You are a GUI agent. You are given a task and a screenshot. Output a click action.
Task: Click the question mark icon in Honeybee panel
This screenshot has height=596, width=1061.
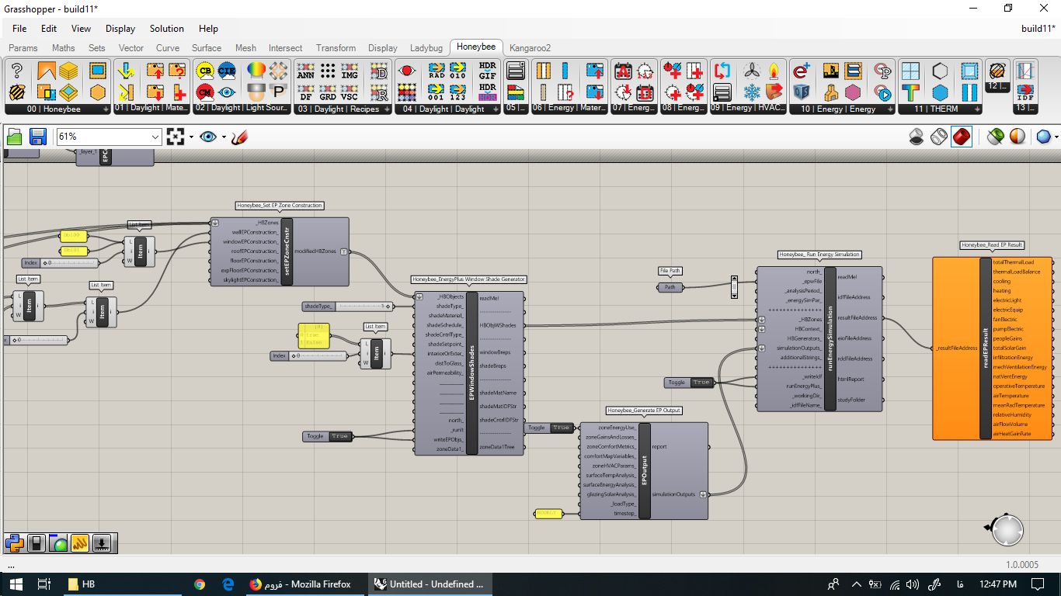click(x=16, y=71)
